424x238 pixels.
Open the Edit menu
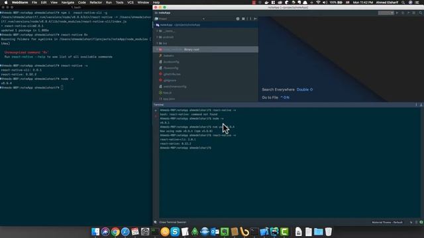pos(44,3)
